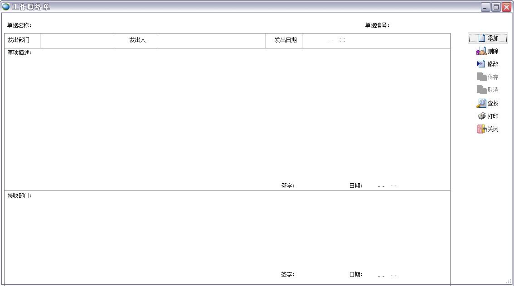Click the 添加 (Add) document icon button
The width and height of the screenshot is (514, 286).
[x=488, y=38]
